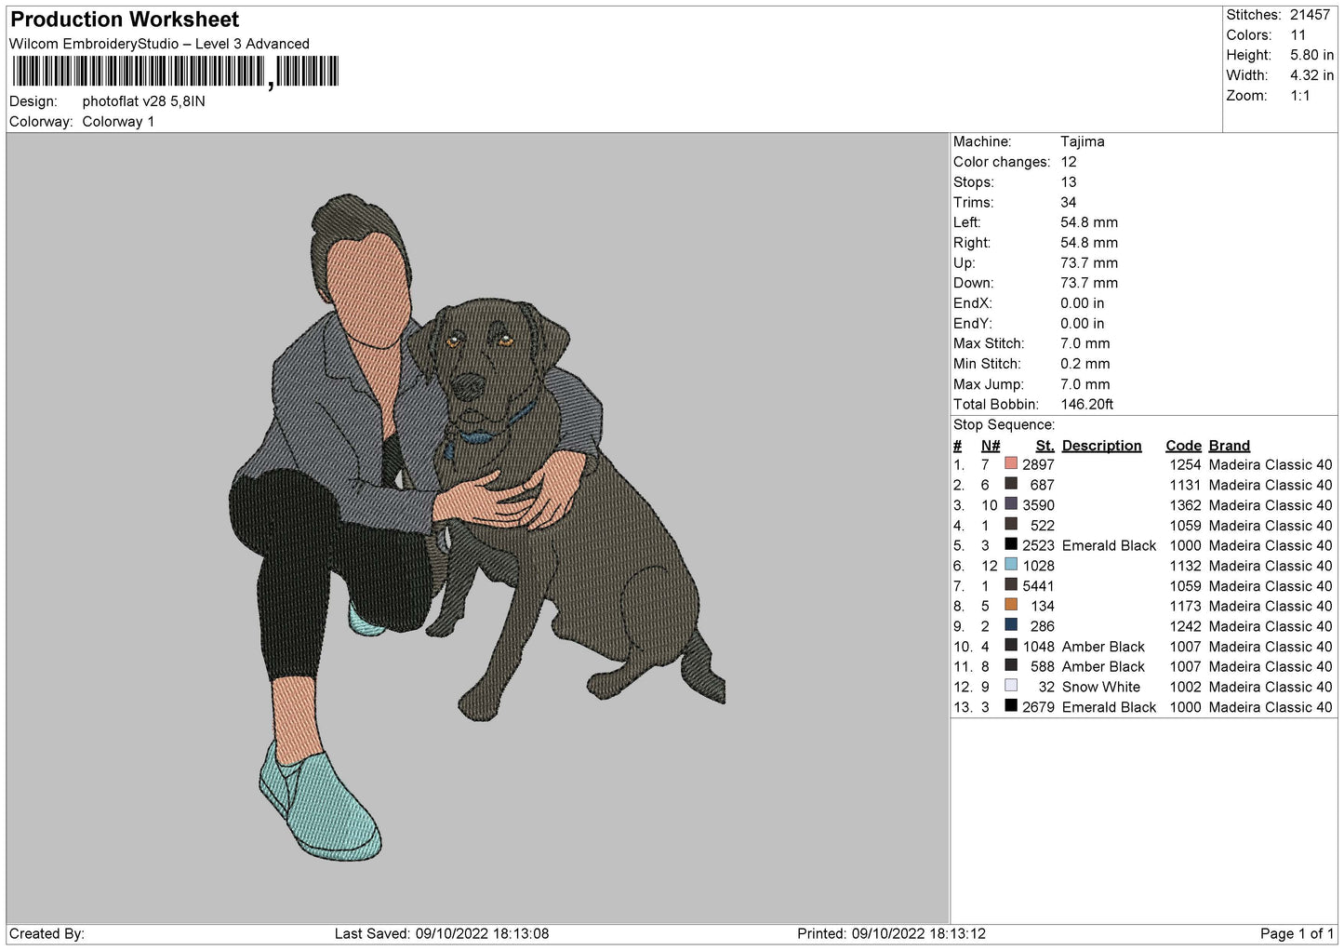Click the Stops value '13'

(1068, 182)
